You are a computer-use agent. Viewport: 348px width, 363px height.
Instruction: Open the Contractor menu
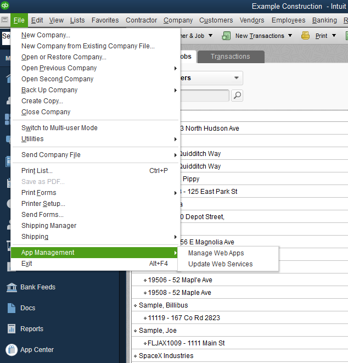(142, 20)
